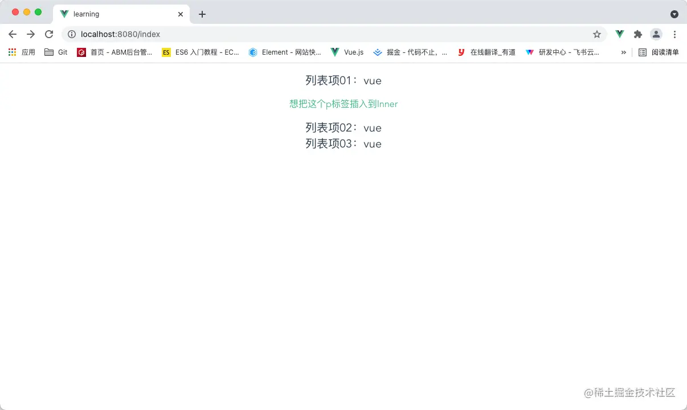Bookmark this page with the star icon
The height and width of the screenshot is (410, 687).
pos(597,34)
